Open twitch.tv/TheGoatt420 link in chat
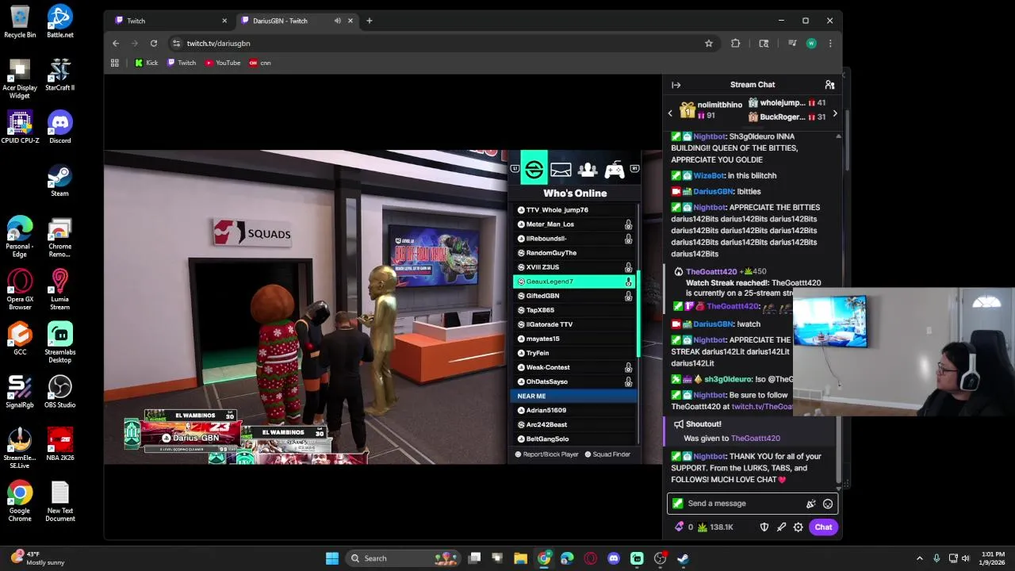The width and height of the screenshot is (1015, 571). click(762, 407)
